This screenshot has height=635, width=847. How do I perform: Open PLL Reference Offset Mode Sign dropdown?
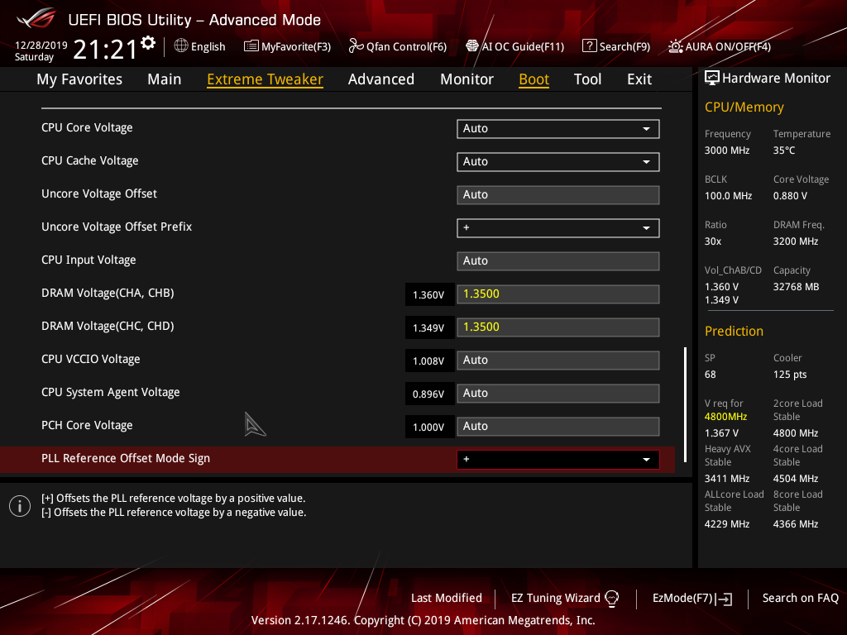pos(558,460)
